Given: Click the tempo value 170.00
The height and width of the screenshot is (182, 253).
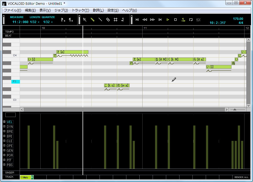Looking at the screenshot, I should coord(238,19).
